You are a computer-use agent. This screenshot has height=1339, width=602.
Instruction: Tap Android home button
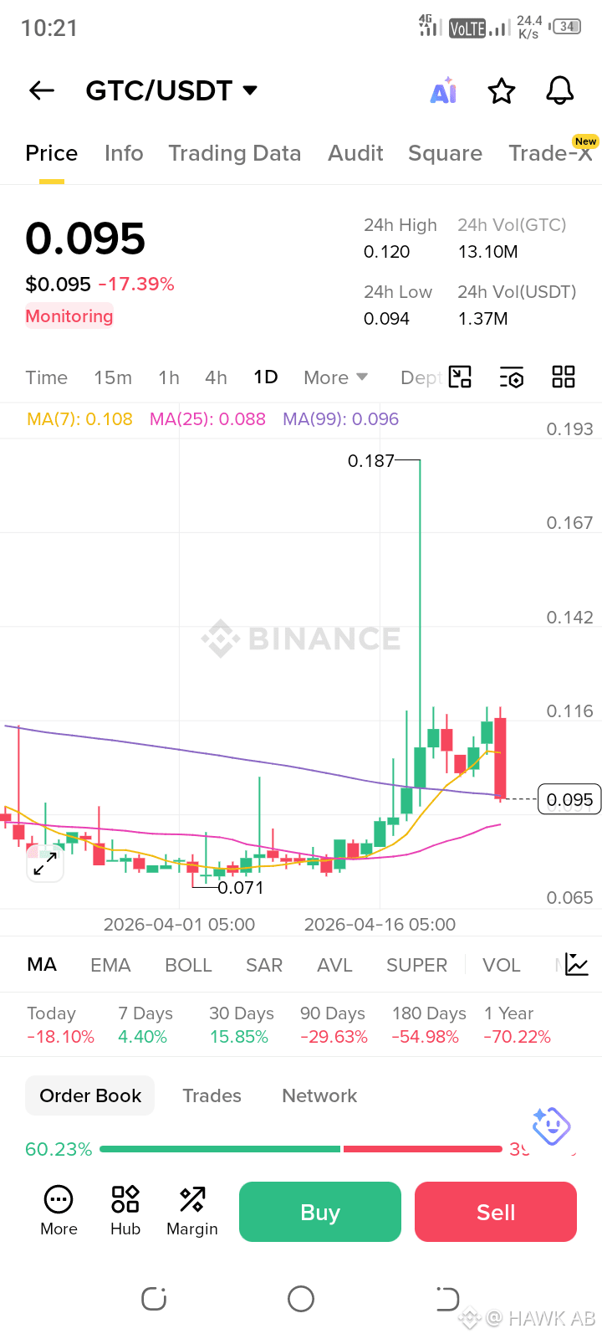[x=301, y=1299]
